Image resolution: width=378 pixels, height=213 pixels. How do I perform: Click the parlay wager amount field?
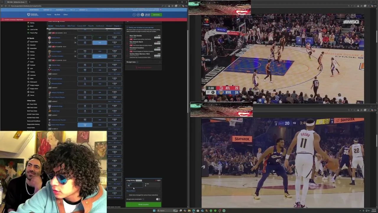pos(135,185)
